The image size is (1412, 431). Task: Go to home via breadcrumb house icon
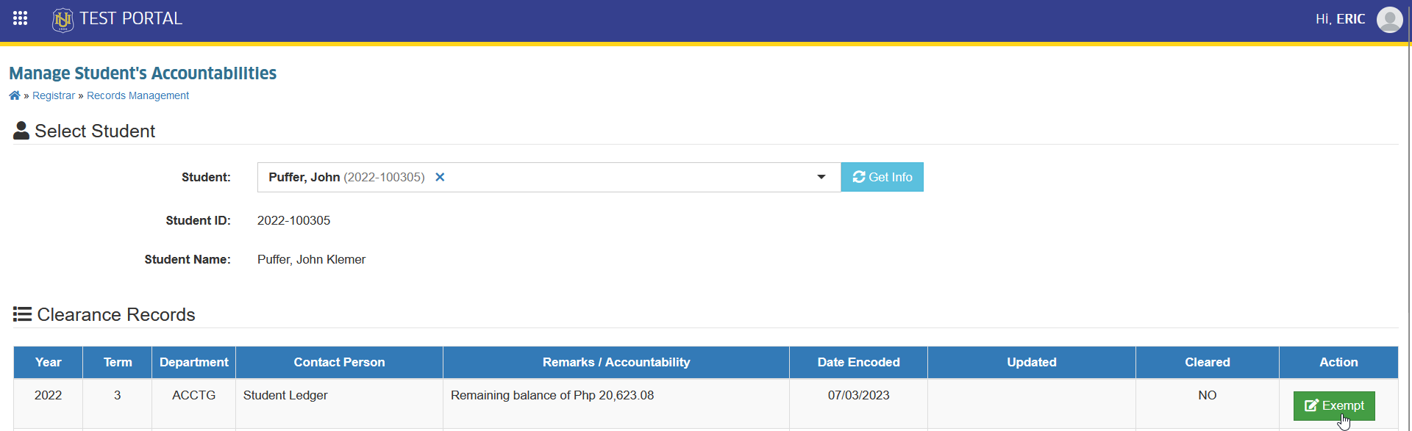15,95
